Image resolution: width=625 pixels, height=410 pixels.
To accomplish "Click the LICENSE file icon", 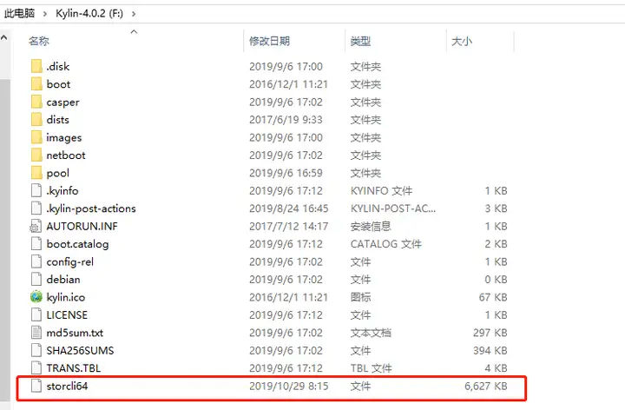I will point(36,315).
